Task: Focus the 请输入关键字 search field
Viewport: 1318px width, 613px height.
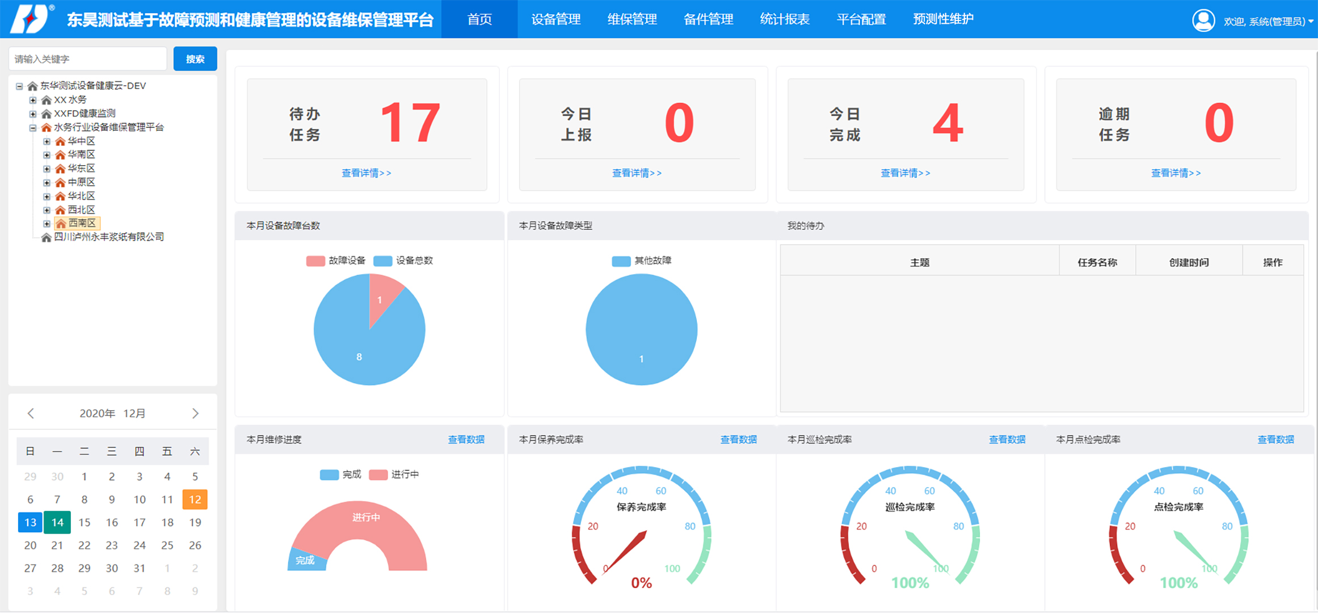Action: pyautogui.click(x=88, y=58)
